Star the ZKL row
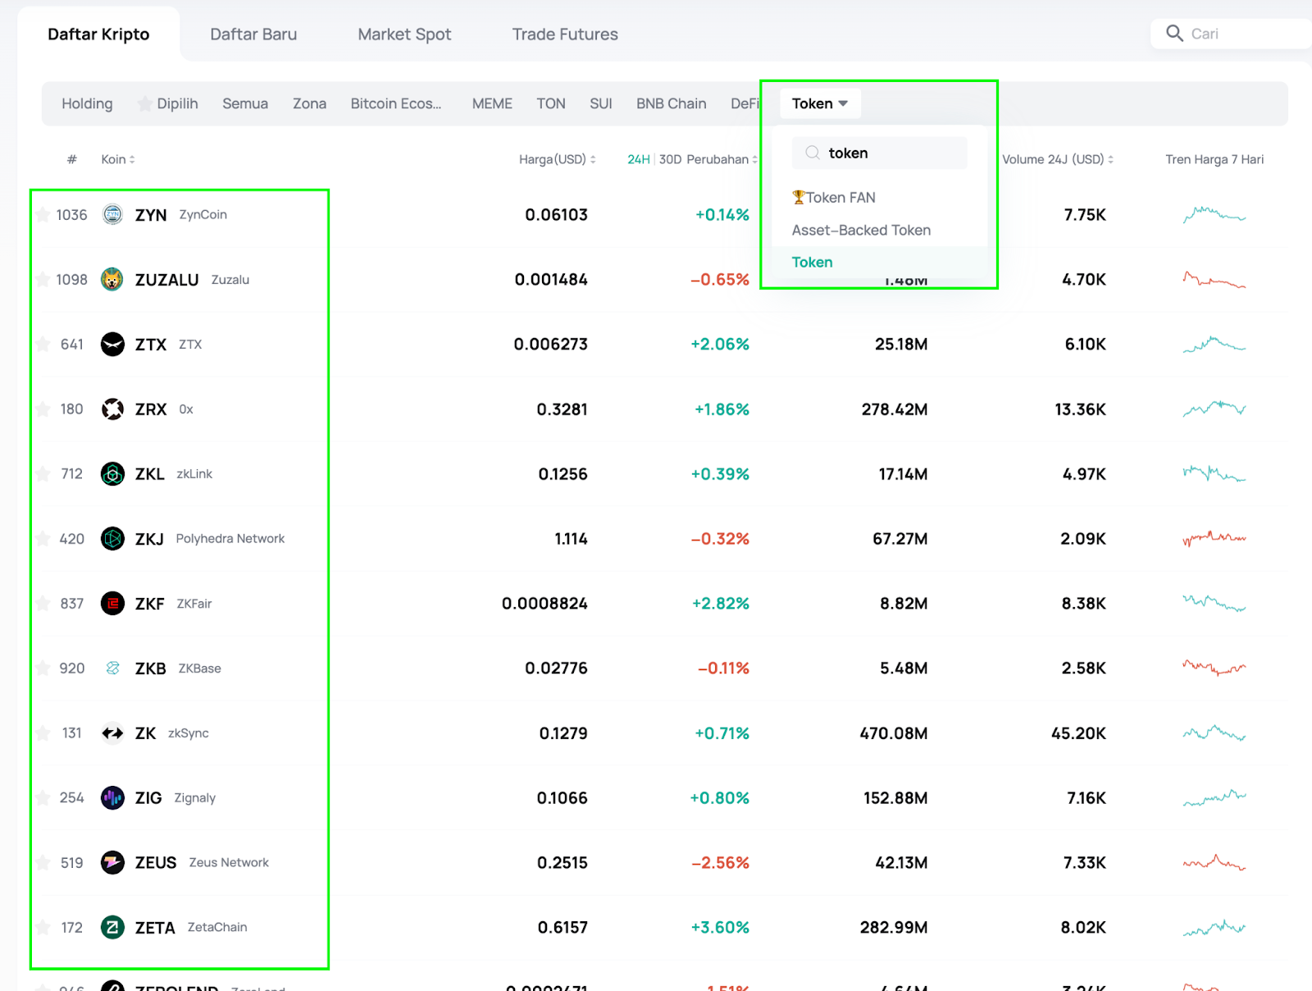This screenshot has width=1312, height=991. 43,474
